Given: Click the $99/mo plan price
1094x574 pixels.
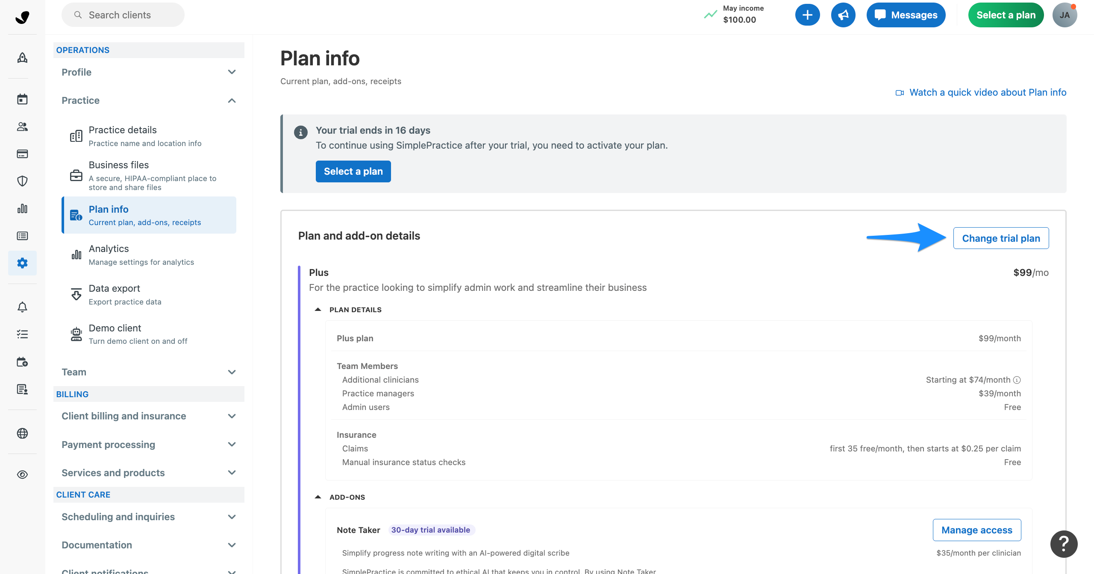Looking at the screenshot, I should (x=1031, y=272).
